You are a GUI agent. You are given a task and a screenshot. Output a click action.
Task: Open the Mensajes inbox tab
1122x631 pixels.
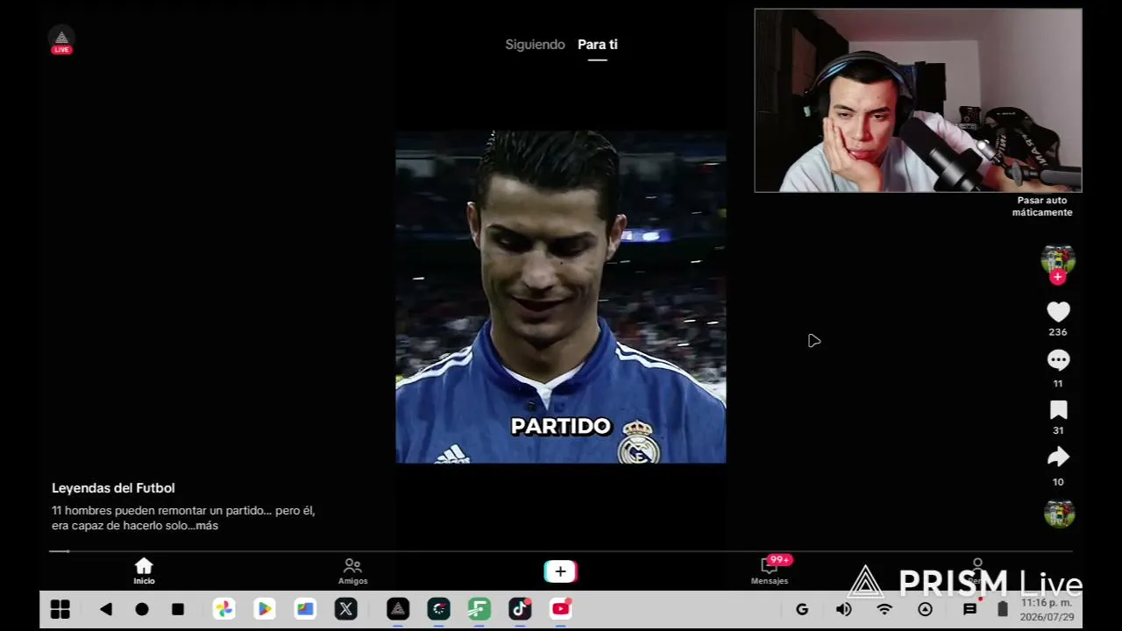click(x=770, y=571)
